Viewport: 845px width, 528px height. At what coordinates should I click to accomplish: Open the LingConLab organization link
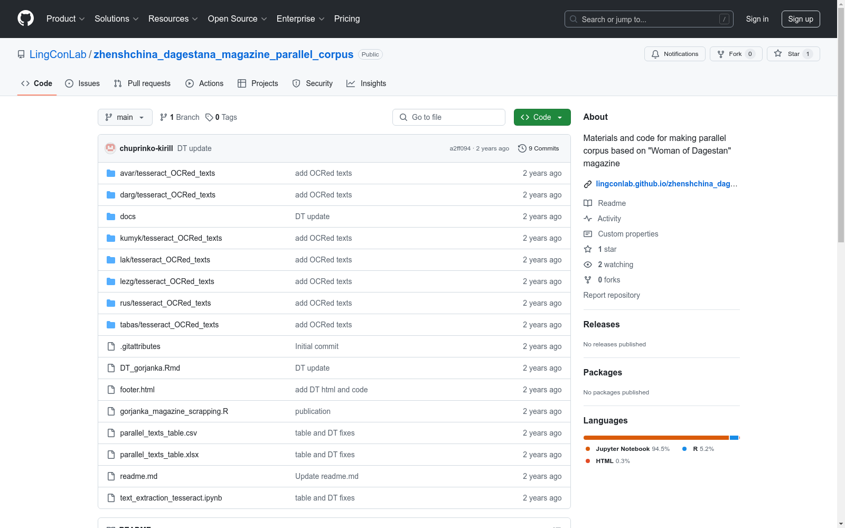(58, 54)
